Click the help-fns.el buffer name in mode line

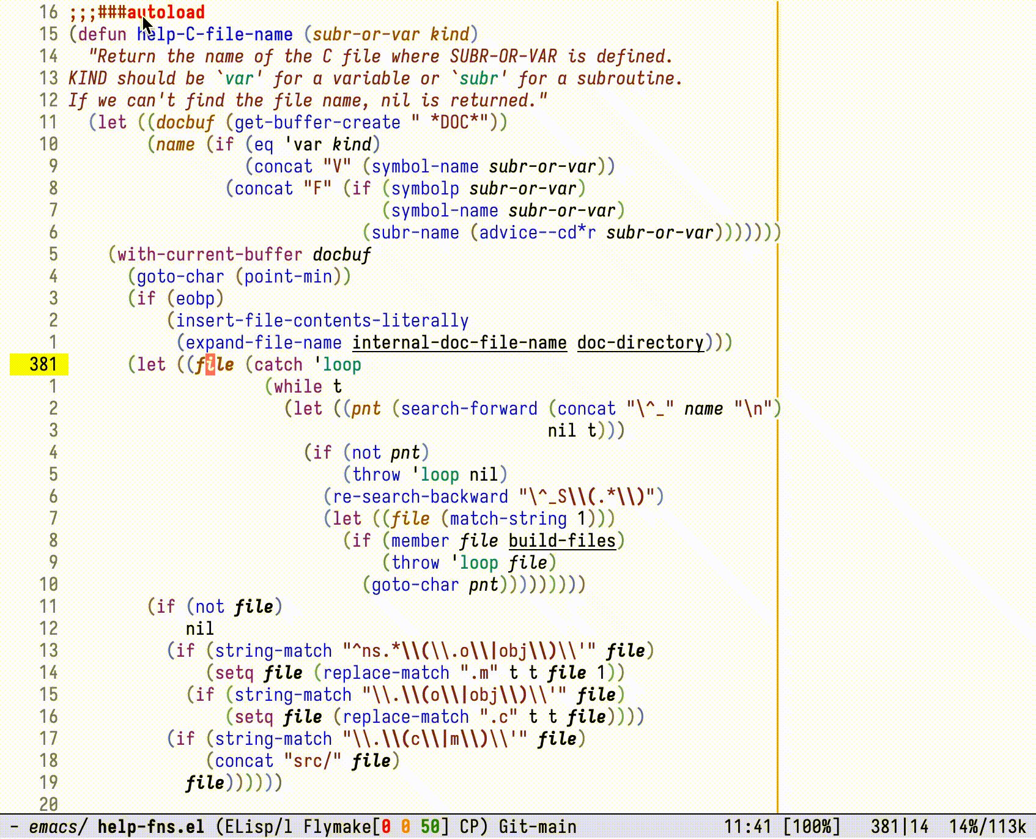pyautogui.click(x=151, y=827)
